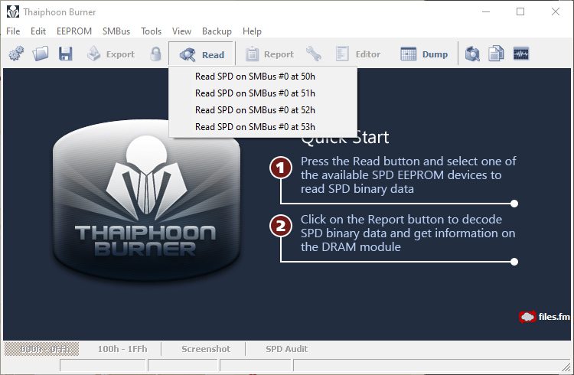
Task: Open the SMBus menu
Action: pyautogui.click(x=116, y=31)
